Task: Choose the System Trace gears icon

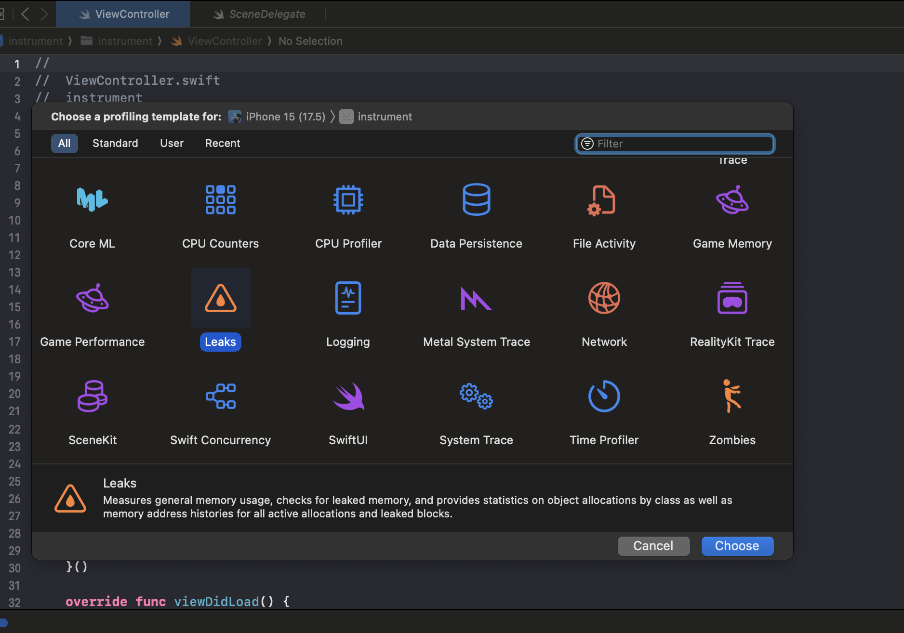Action: click(x=476, y=396)
